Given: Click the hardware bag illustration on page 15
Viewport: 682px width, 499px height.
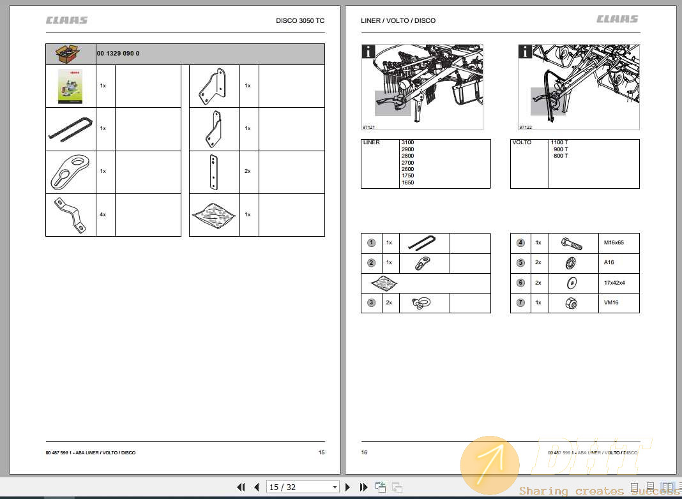Looking at the screenshot, I should click(x=214, y=215).
